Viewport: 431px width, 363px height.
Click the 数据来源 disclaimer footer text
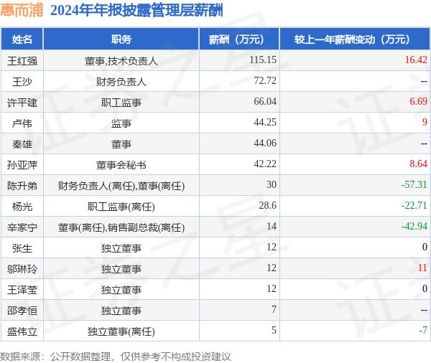116,357
